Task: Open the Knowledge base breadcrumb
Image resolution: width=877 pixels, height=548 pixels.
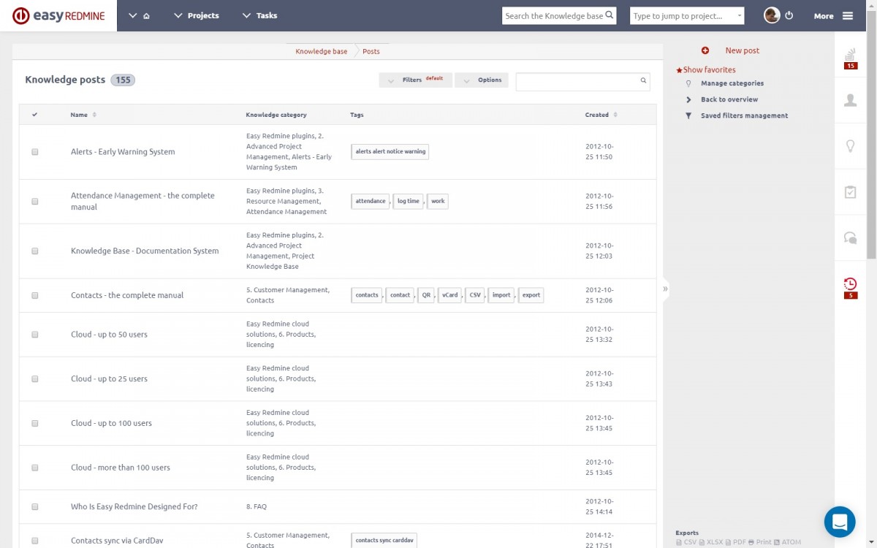Action: (322, 51)
